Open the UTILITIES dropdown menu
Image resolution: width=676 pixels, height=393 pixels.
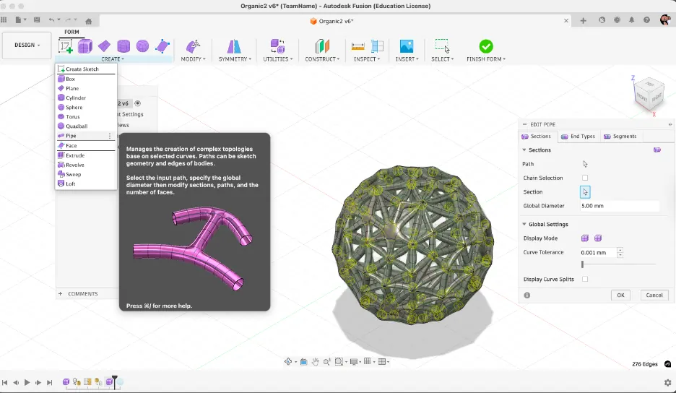[277, 59]
